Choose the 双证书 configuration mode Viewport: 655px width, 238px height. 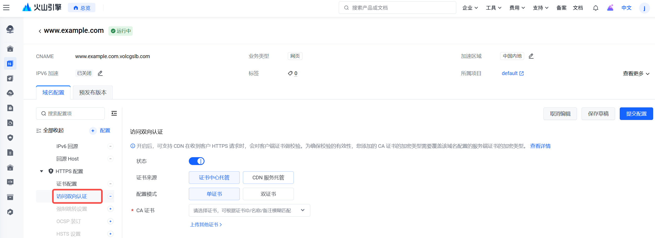tap(268, 194)
